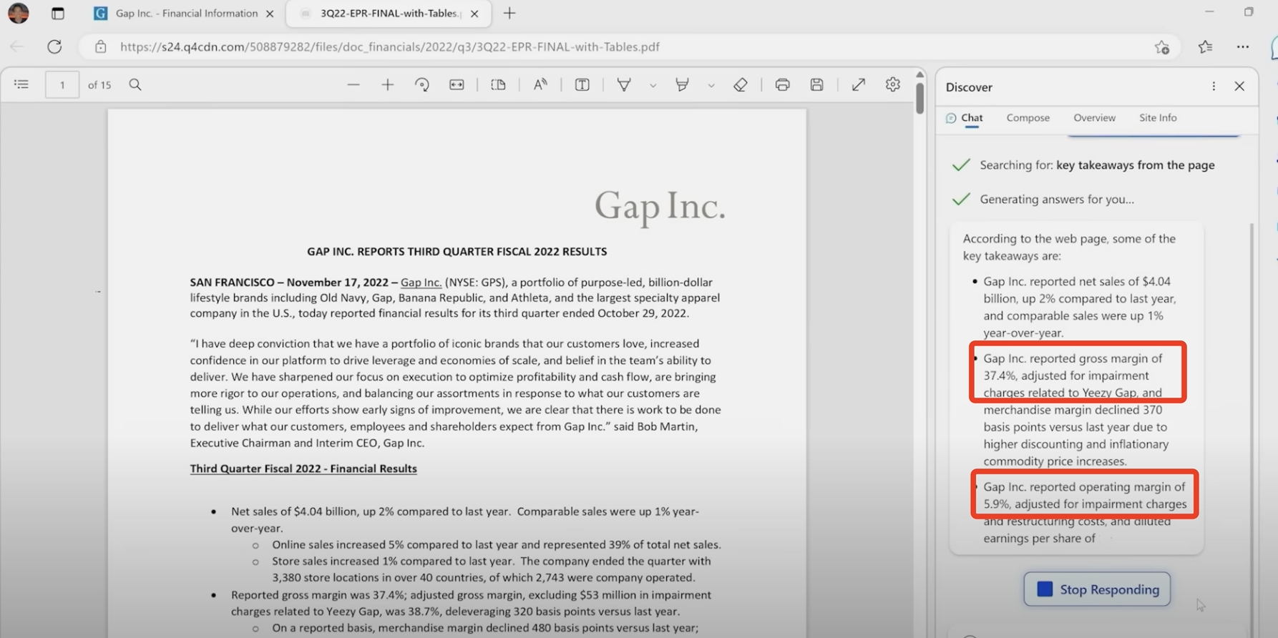Select the Draw pen tool

coord(624,84)
